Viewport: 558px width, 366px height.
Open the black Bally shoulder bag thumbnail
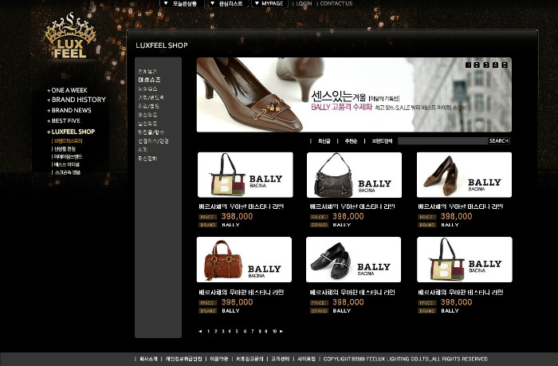(354, 175)
